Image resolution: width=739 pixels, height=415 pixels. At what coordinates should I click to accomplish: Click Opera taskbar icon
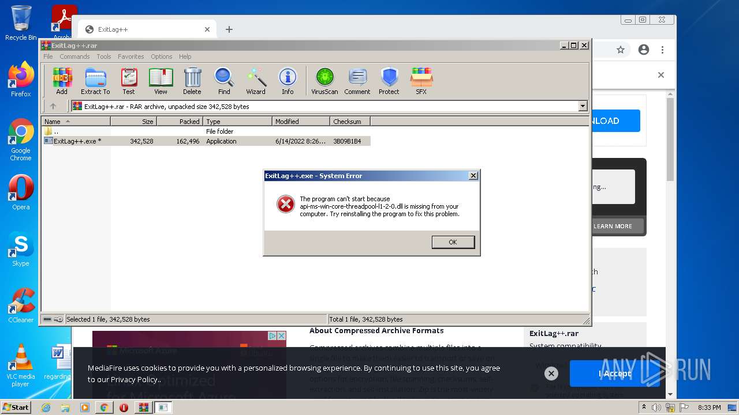point(124,408)
